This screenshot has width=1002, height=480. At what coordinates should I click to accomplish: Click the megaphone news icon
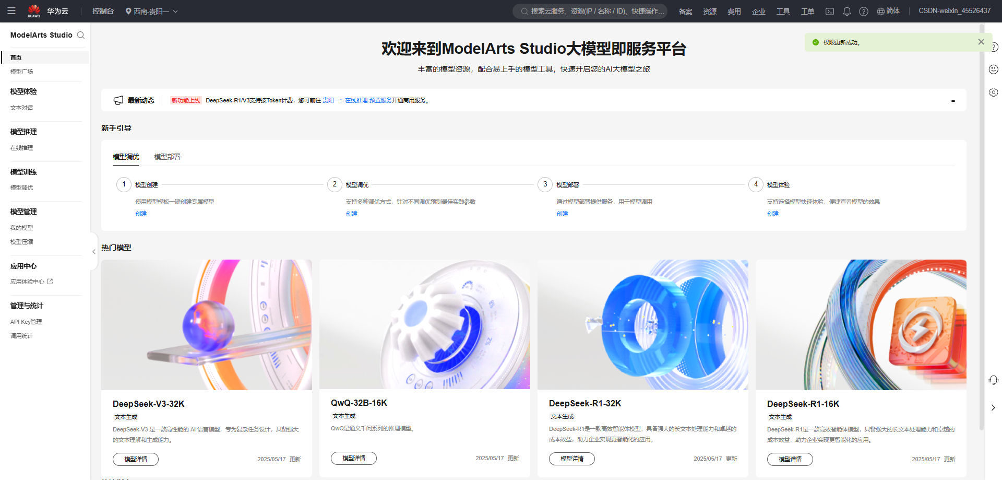click(x=118, y=100)
